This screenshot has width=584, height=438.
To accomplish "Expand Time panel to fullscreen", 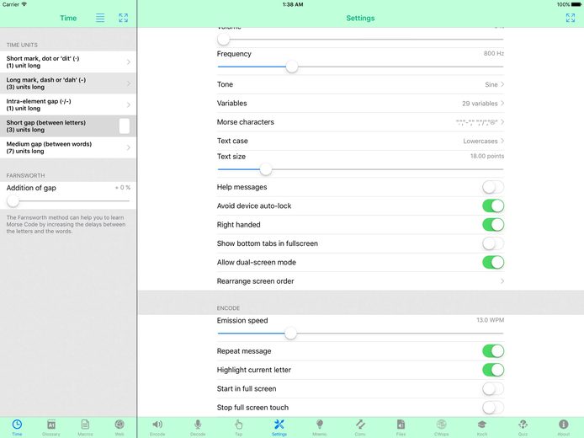I will 124,18.
